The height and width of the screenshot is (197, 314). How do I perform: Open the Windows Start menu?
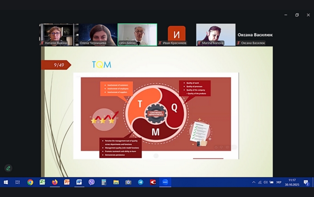6,182
